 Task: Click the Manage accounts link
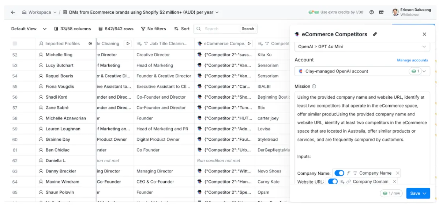[412, 60]
